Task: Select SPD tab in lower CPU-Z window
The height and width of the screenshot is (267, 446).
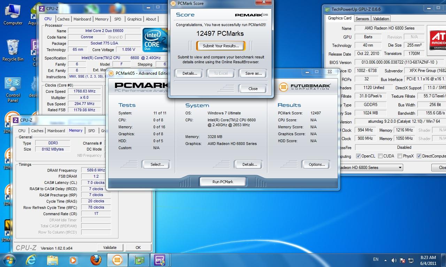Action: (92, 131)
